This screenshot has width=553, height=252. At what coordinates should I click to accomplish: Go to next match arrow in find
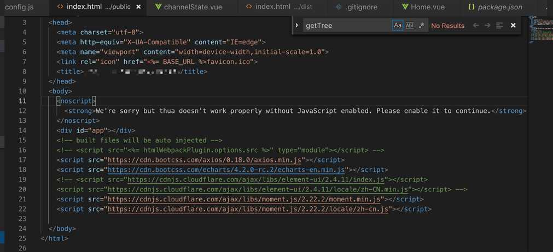click(487, 25)
